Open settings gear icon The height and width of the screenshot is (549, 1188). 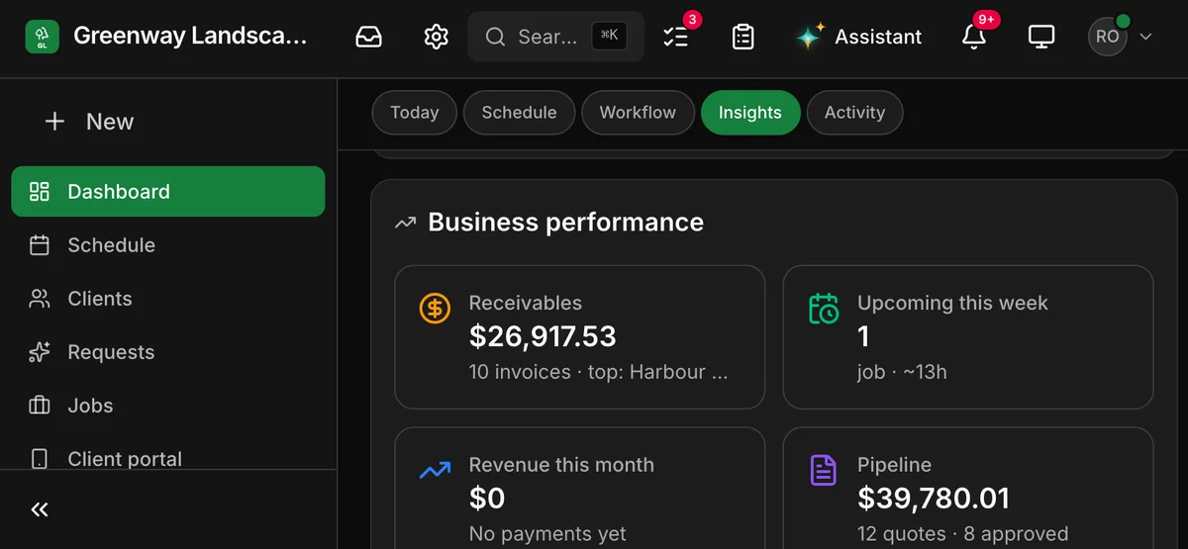(436, 37)
